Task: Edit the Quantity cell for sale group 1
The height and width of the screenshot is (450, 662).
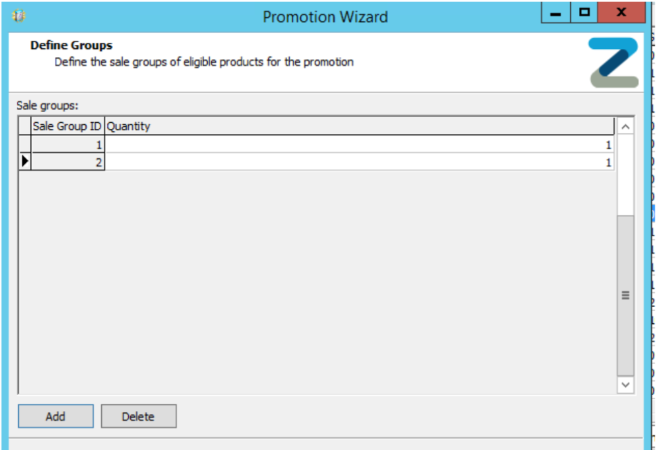Action: 359,144
